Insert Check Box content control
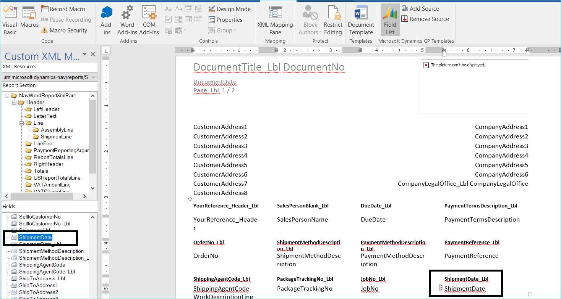The image size is (561, 299). click(x=168, y=19)
